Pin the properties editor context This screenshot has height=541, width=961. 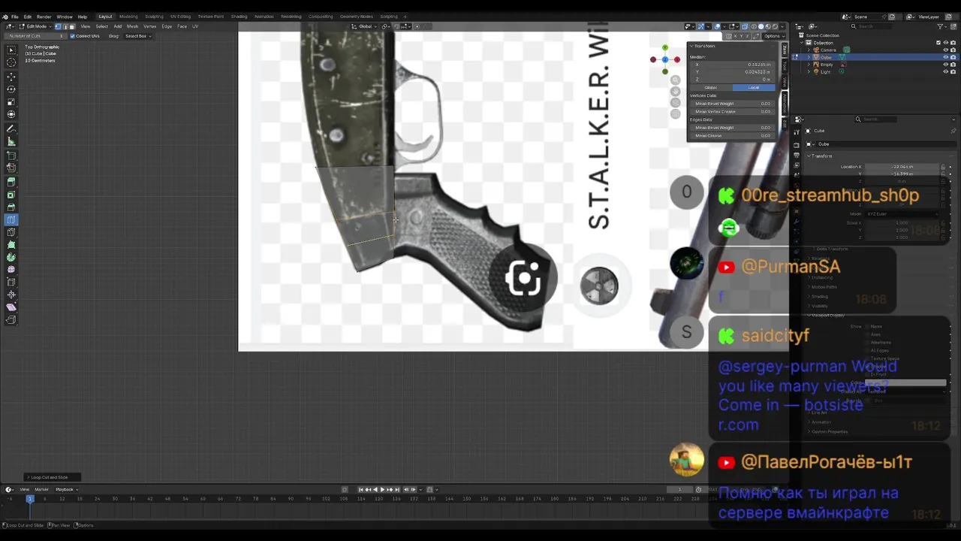[x=953, y=131]
